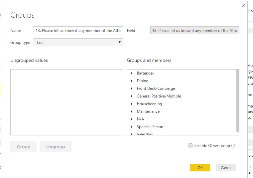Image resolution: width=253 pixels, height=178 pixels.
Task: Select the N/A group name
Action: (140, 119)
